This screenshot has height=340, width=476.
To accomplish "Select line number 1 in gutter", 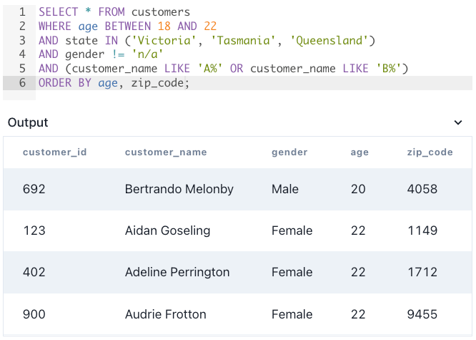I will click(22, 12).
